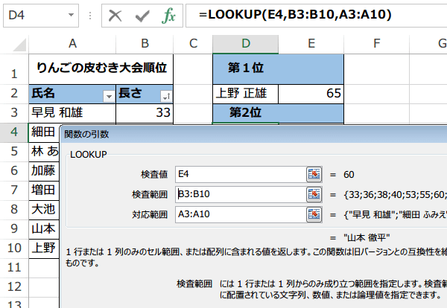Click the formula bar options dots handle
Viewport: 447px width, 308px height.
pos(90,16)
